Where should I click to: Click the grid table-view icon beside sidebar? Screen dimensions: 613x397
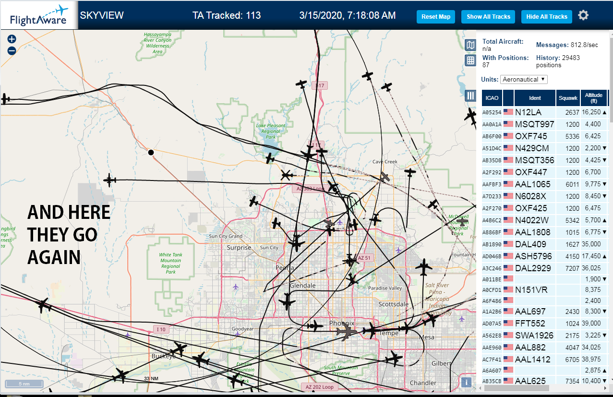pos(471,60)
